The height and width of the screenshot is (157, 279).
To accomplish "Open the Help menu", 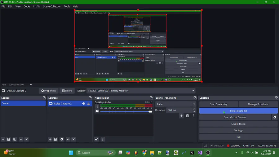I will pos(75,6).
